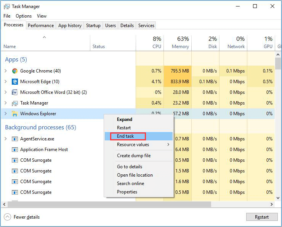The image size is (282, 227).
Task: Expand the Google Chrome process group
Action: (x=5, y=71)
